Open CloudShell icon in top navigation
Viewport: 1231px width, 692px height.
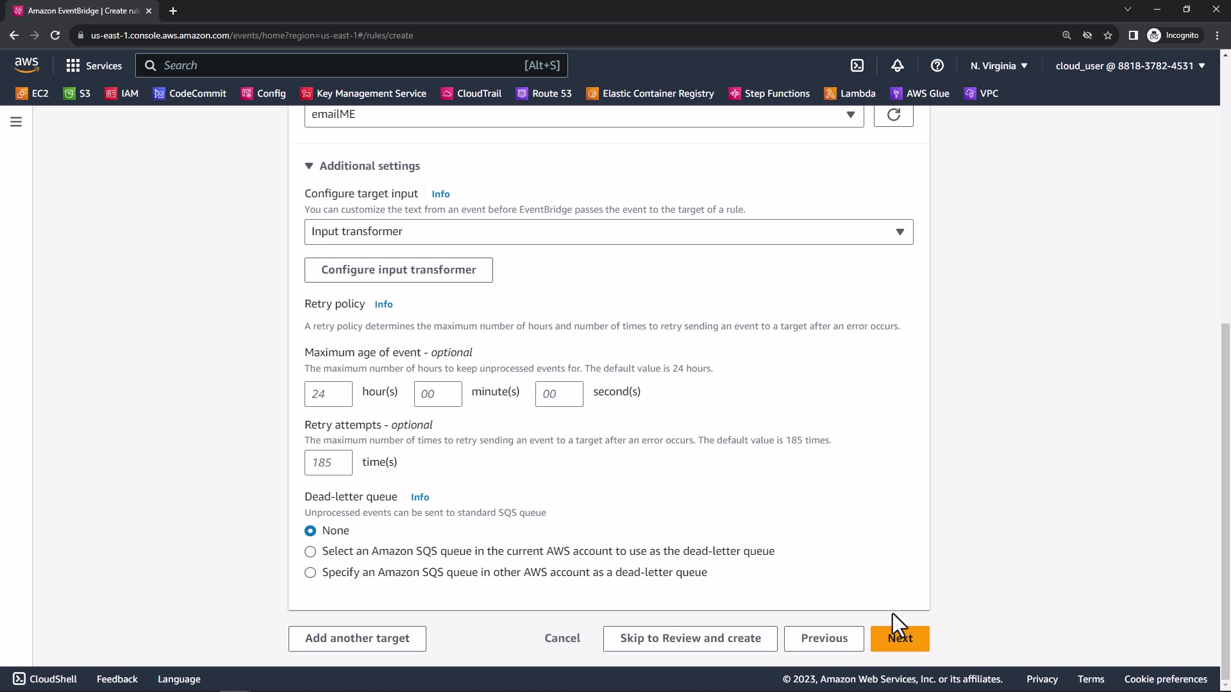pos(857,65)
